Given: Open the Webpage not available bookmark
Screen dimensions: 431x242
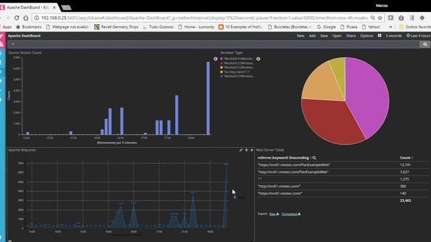Looking at the screenshot, I should (67, 27).
